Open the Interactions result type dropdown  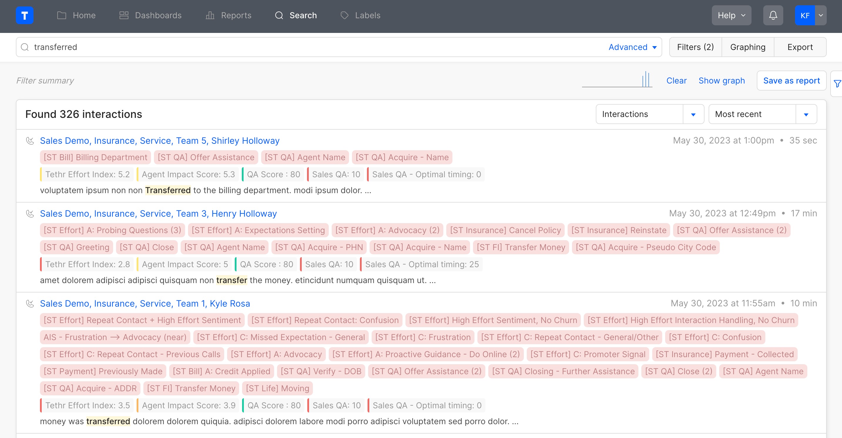coord(694,114)
